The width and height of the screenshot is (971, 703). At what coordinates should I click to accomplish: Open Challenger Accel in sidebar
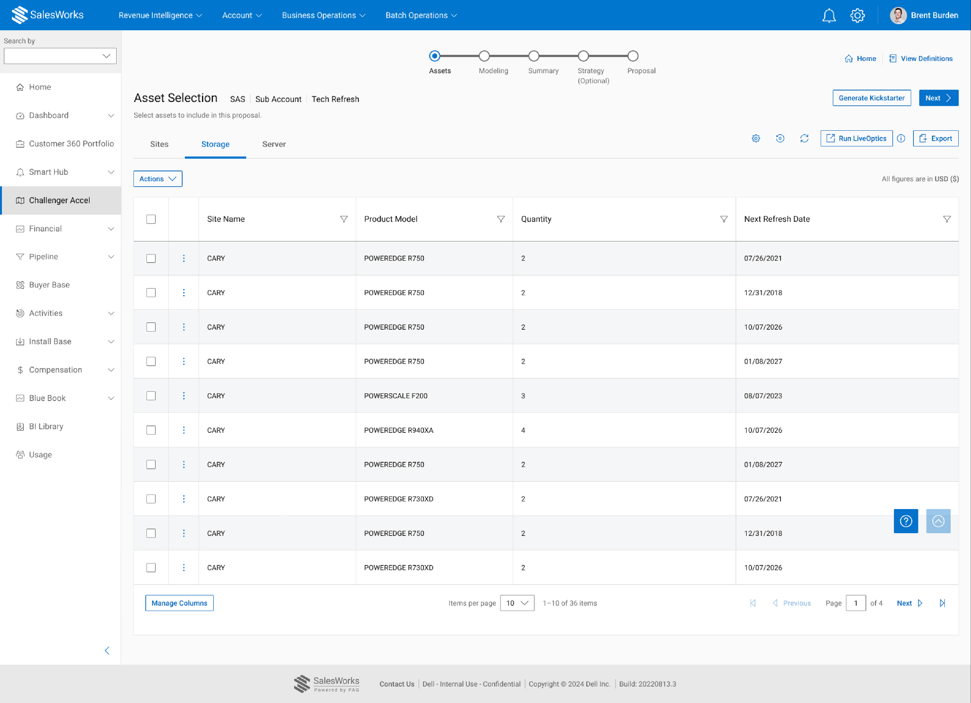pos(60,200)
